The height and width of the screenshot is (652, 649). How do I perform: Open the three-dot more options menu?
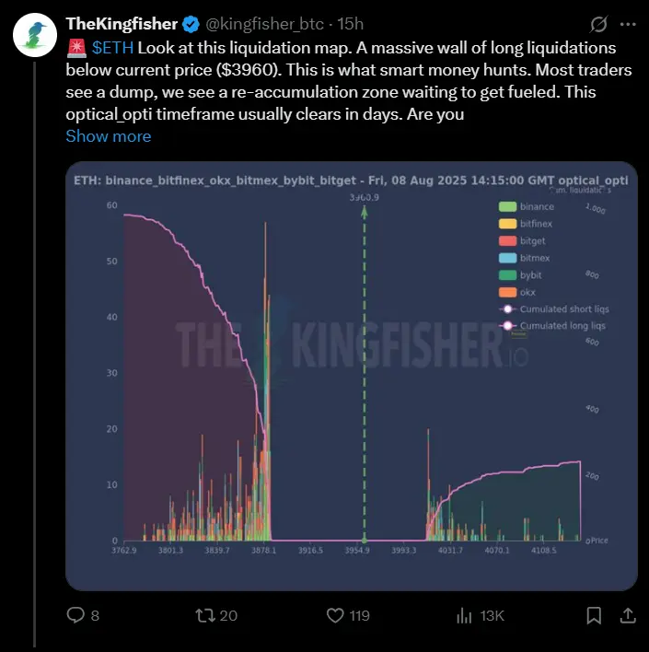[x=628, y=24]
